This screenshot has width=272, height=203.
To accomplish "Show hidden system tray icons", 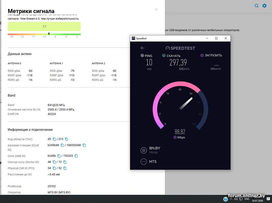I will coord(231,199).
